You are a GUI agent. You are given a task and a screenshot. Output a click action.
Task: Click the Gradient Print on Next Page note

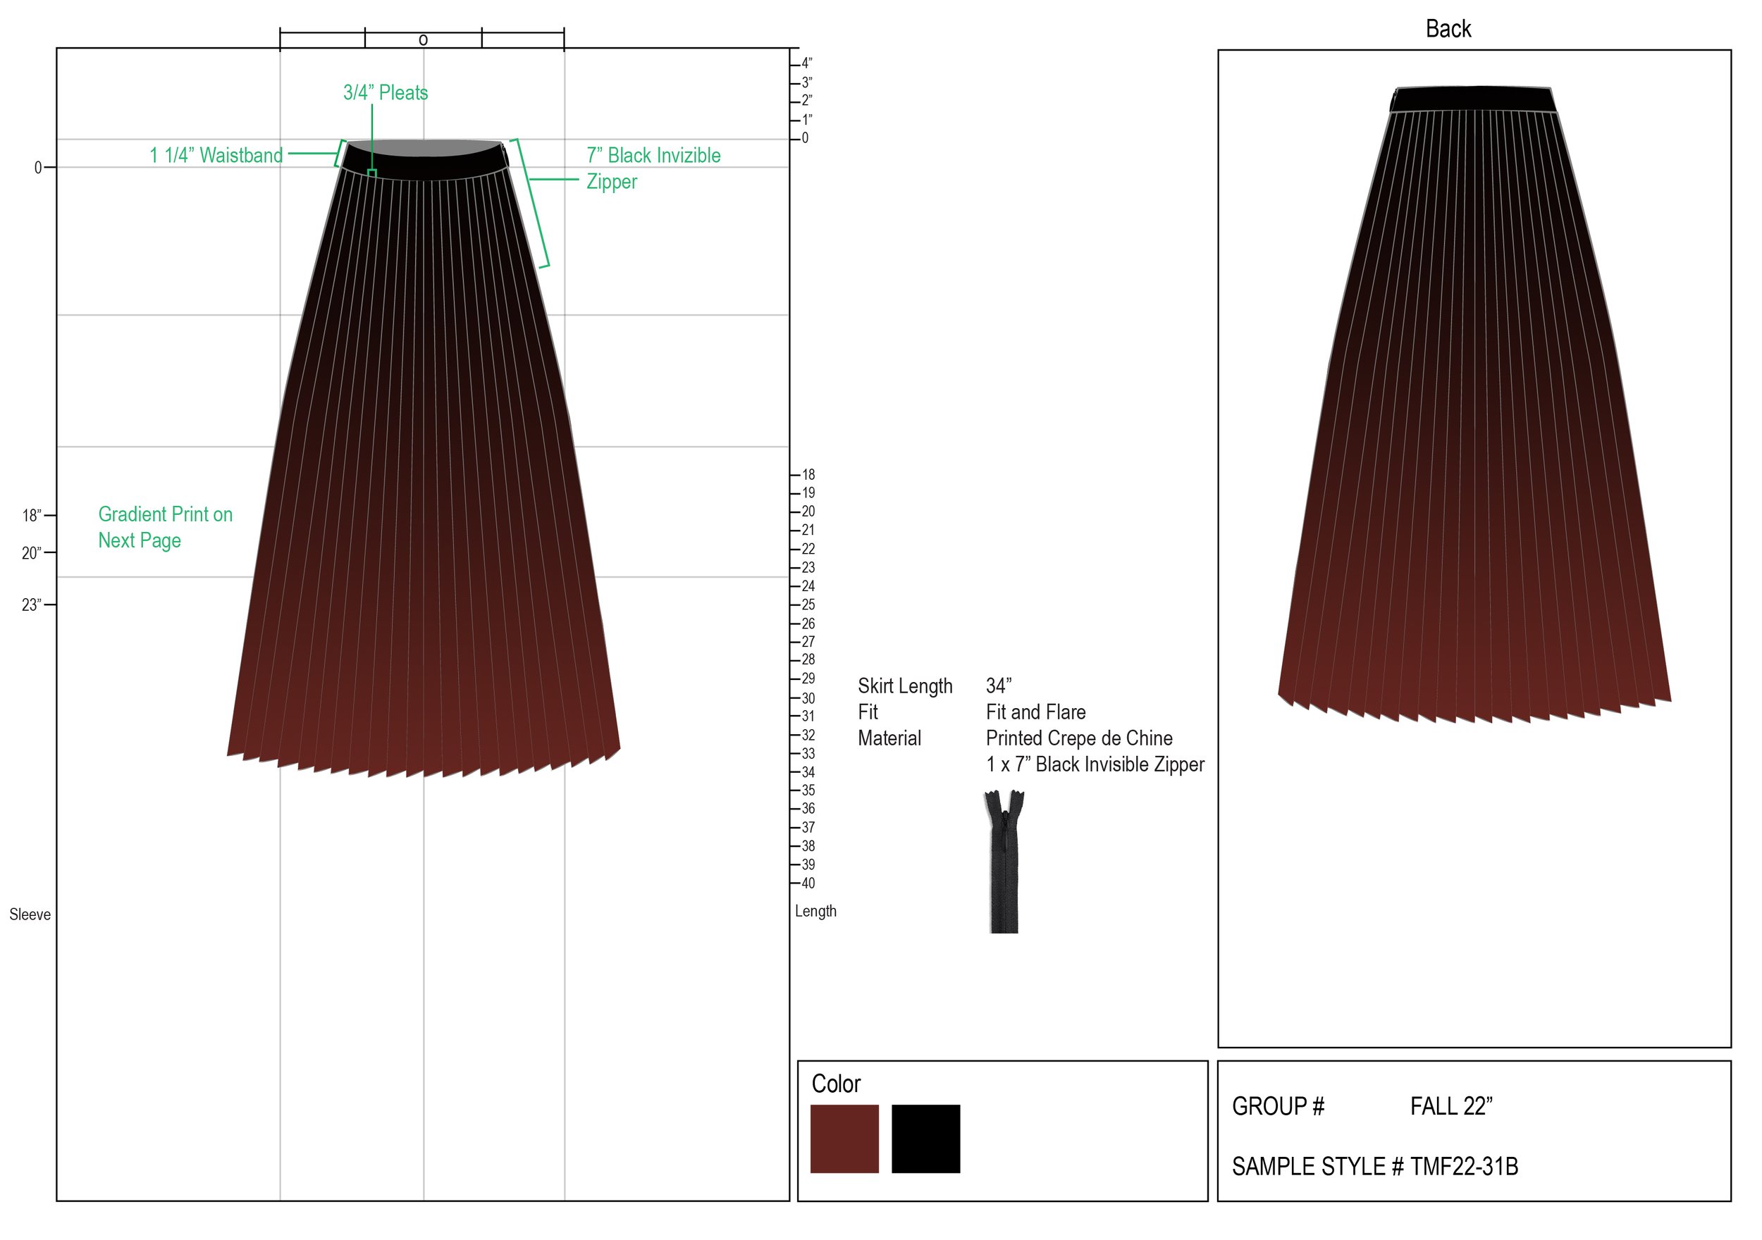pyautogui.click(x=165, y=527)
